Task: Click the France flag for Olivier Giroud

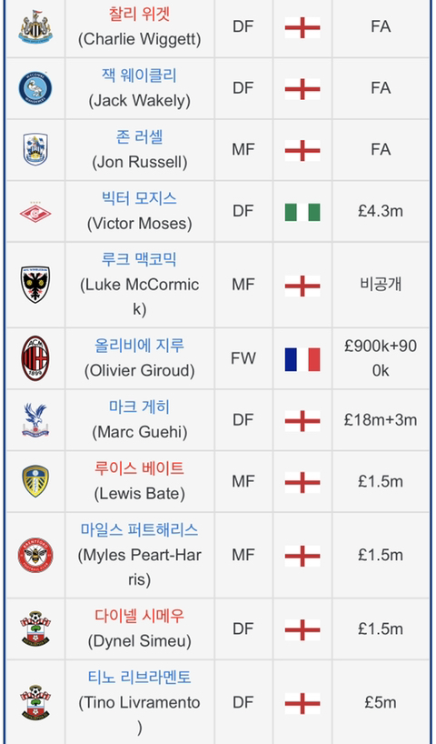Action: point(302,359)
